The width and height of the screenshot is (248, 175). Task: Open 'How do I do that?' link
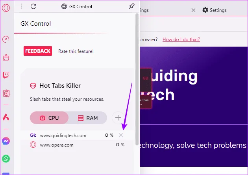pyautogui.click(x=181, y=40)
